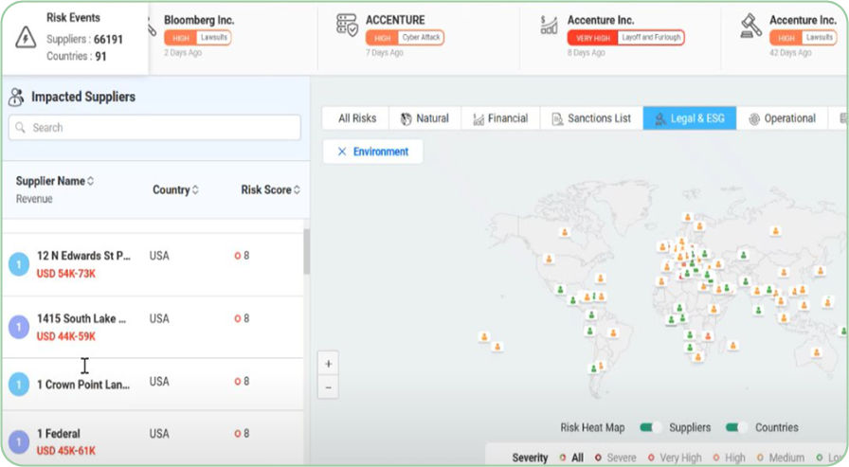This screenshot has width=849, height=467.
Task: Click the lone orange marker in northeastern Russia
Action: [776, 231]
